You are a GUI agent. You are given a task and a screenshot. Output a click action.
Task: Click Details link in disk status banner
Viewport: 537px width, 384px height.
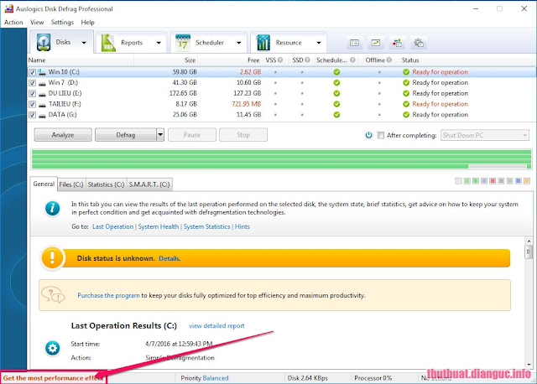tap(169, 258)
